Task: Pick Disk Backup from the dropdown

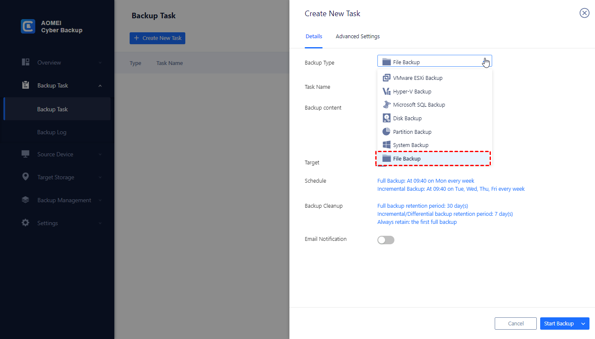Action: (x=435, y=118)
